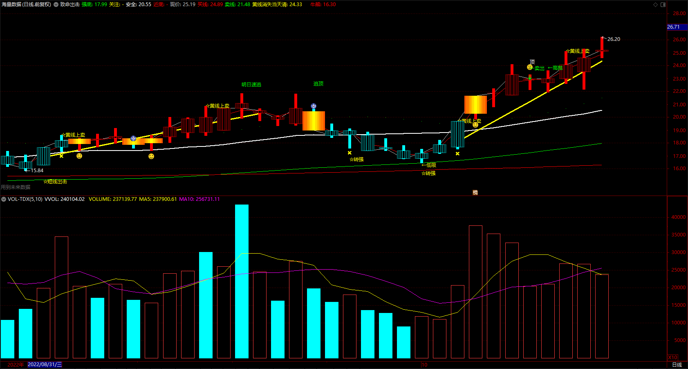
Task: Click the ☆短线出击 signal label
Action: point(55,182)
